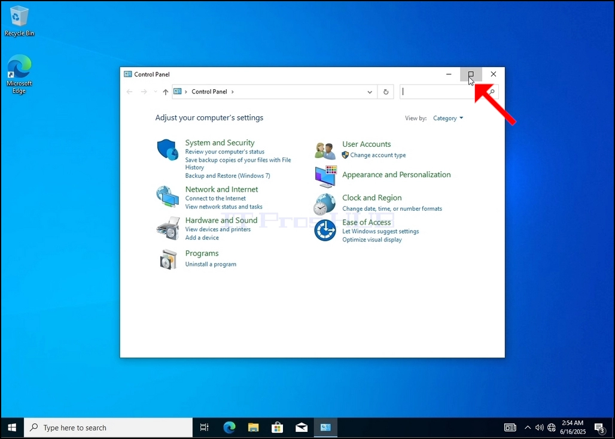Open the notifications action center icon
This screenshot has width=615, height=439.
click(599, 428)
